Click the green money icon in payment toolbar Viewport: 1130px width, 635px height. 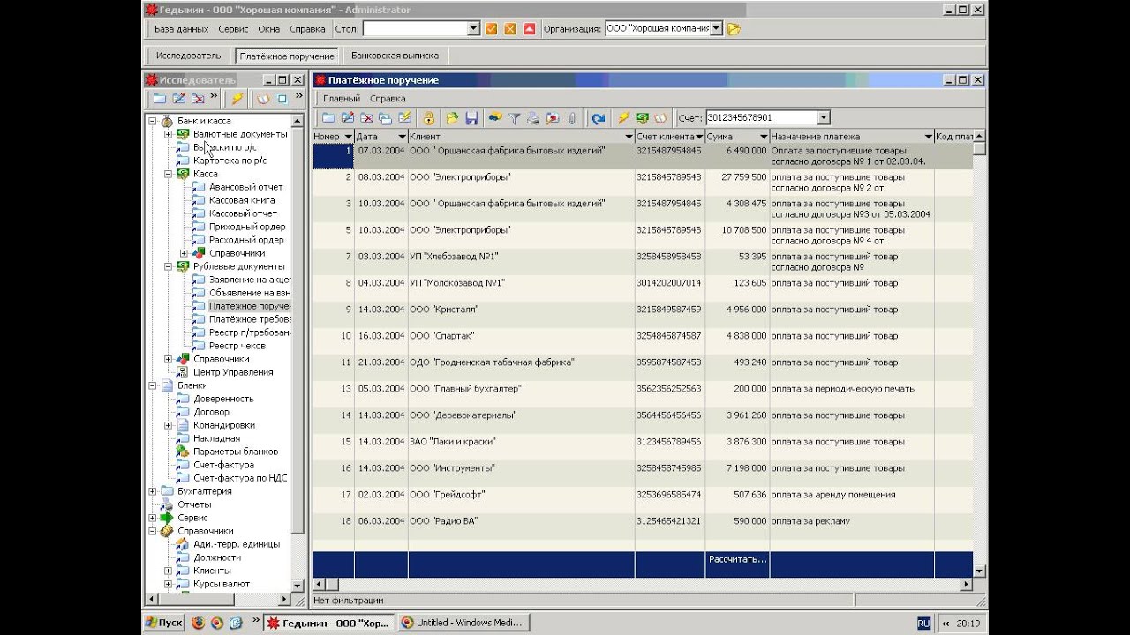click(642, 118)
